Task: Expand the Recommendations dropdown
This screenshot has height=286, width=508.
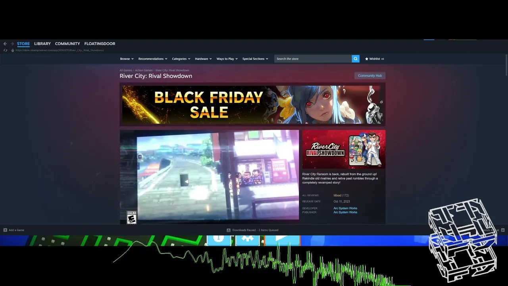Action: (x=153, y=59)
